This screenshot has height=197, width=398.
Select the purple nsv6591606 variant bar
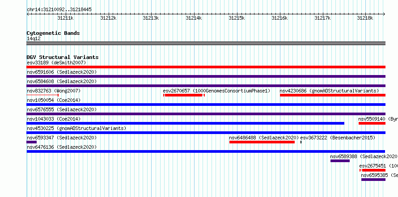click(206, 76)
